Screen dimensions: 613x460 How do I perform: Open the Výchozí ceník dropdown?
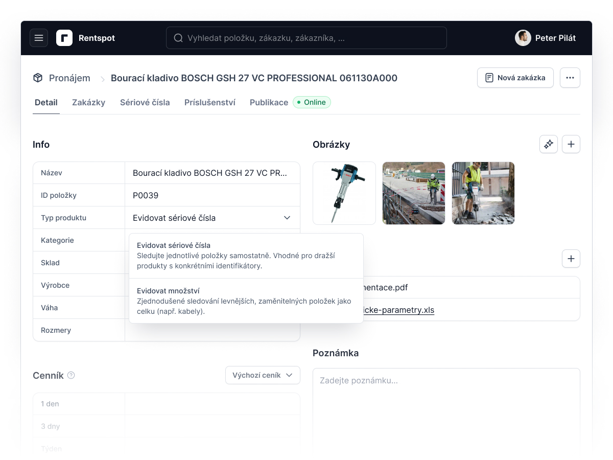click(263, 375)
